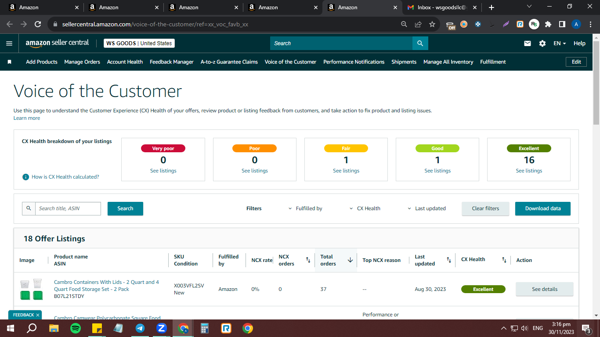Screen dimensions: 600x337
Task: Click See details for Cambro Containers With Lids
Action: (x=545, y=289)
